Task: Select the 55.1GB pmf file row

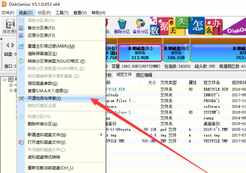Action: 176,130
